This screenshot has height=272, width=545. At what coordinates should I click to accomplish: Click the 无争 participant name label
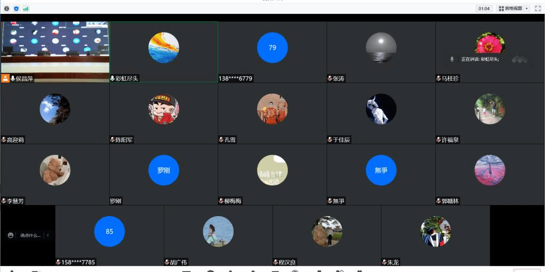338,201
